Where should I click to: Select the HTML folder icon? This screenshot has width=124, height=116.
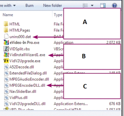(6, 24)
